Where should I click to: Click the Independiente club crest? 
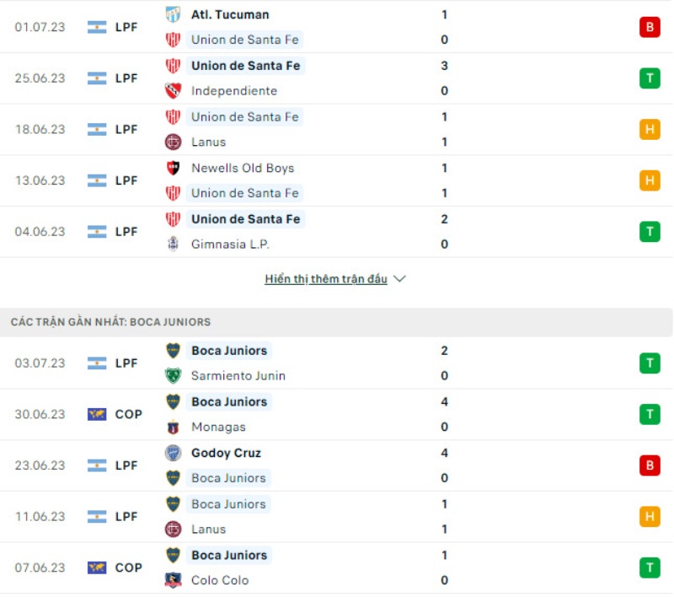click(173, 91)
